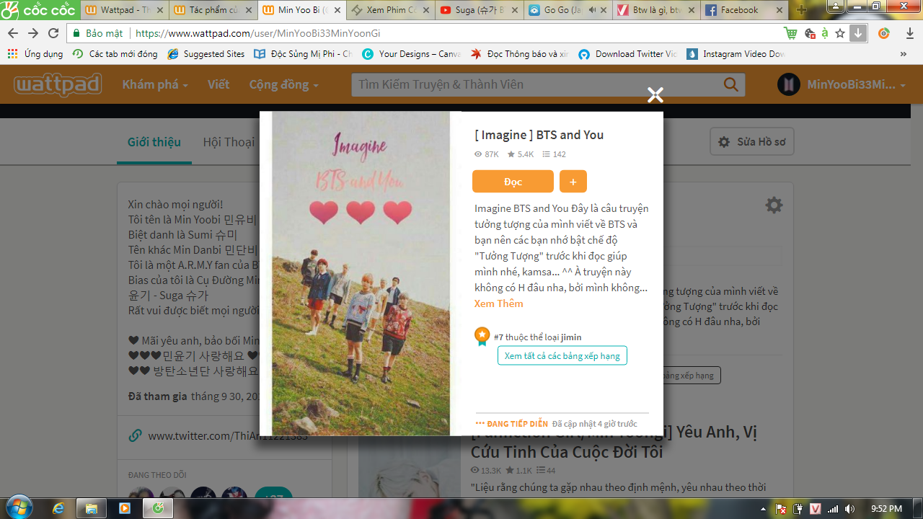Focus the Tìm Kiếm Truyện & Thành Viên field
Image resolution: width=923 pixels, height=519 pixels.
coord(537,84)
